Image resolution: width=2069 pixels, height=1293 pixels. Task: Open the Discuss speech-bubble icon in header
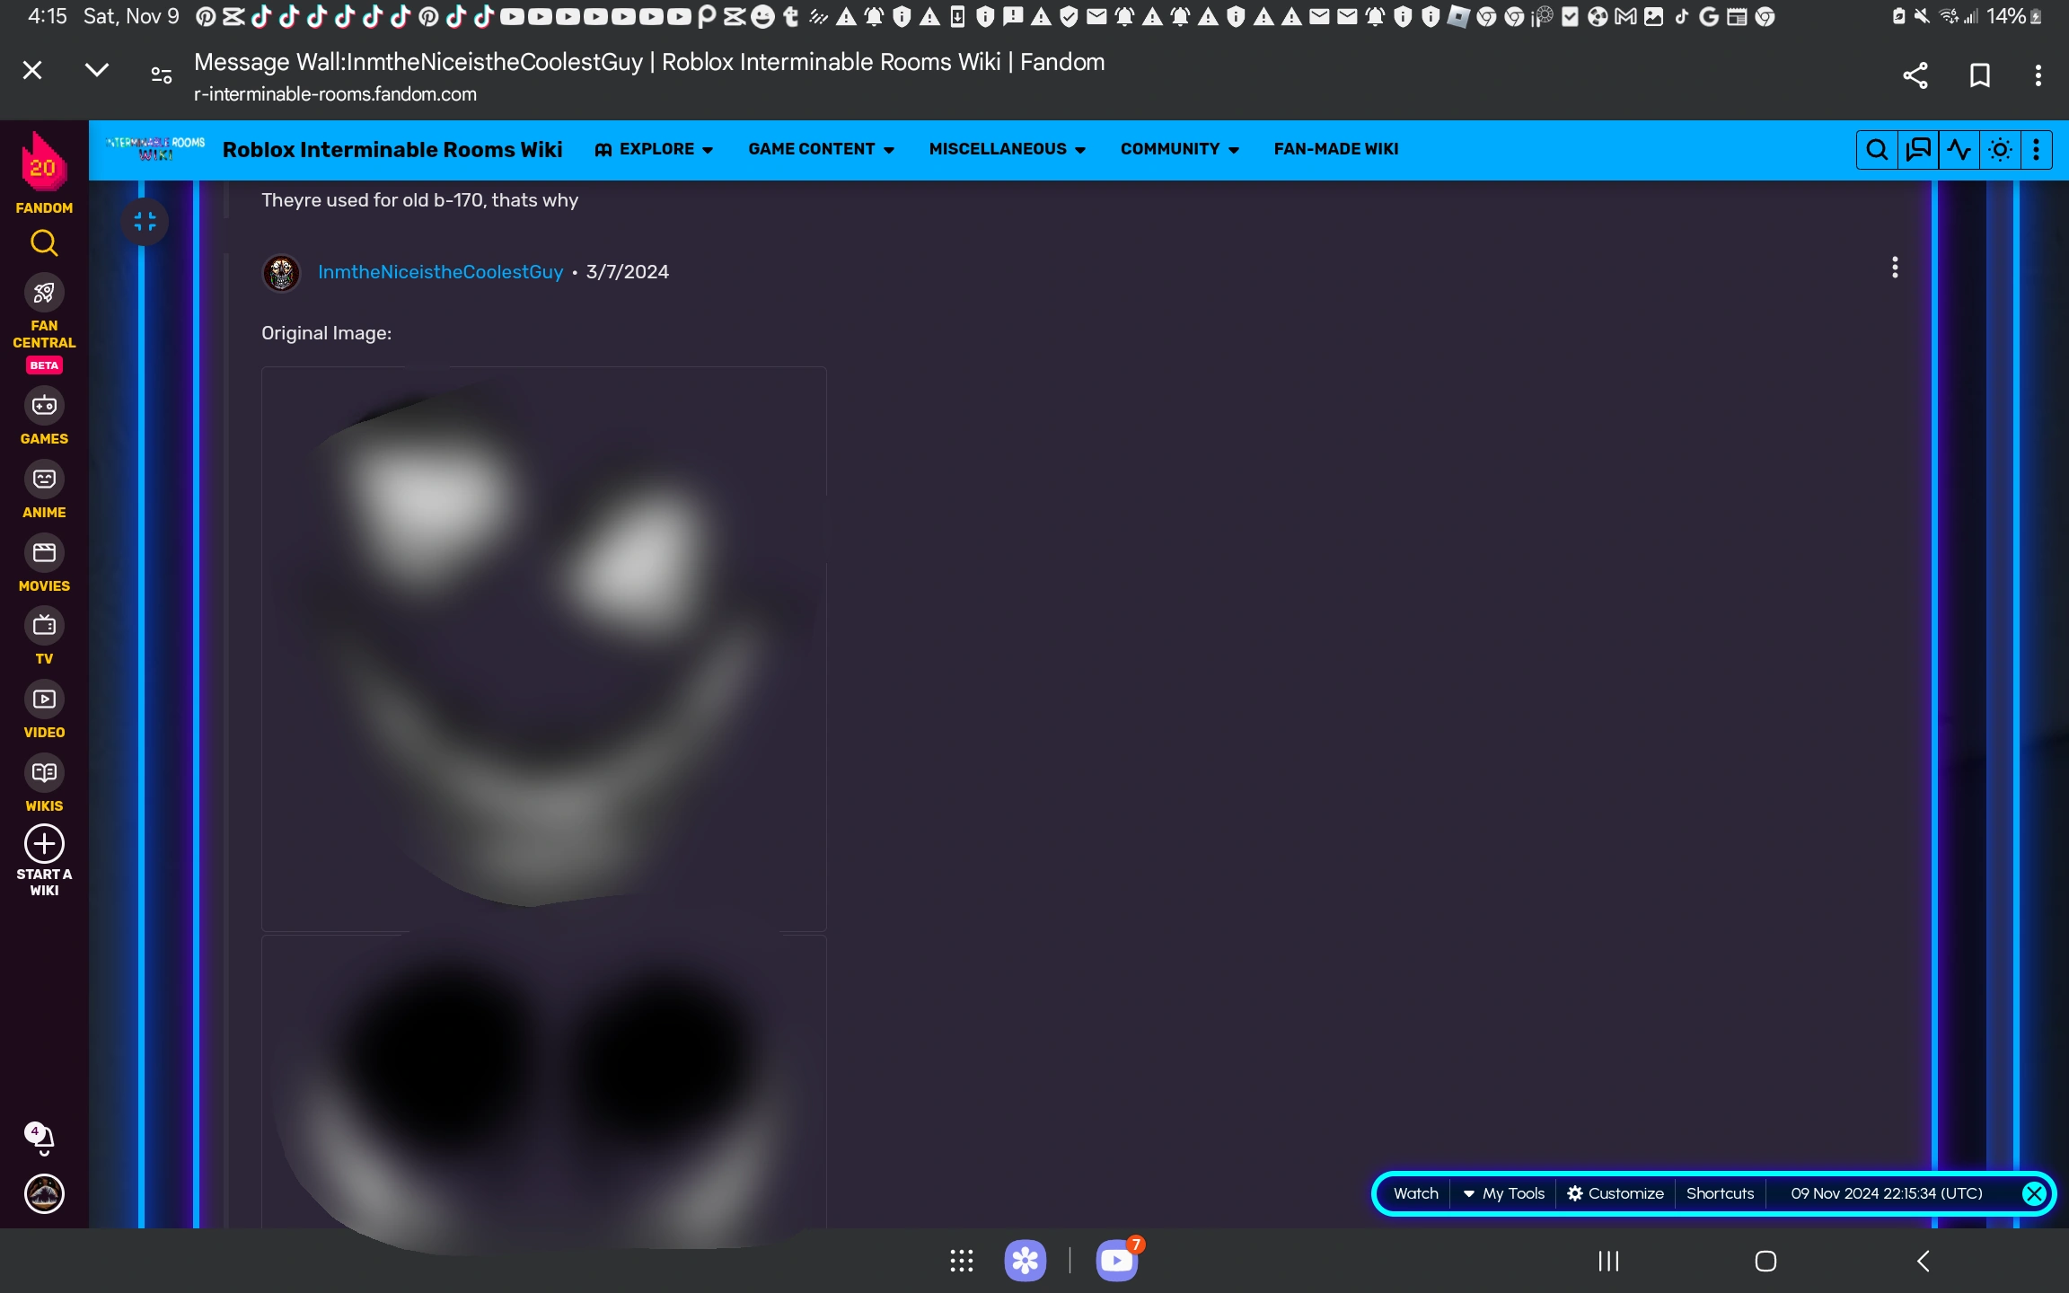tap(1918, 150)
